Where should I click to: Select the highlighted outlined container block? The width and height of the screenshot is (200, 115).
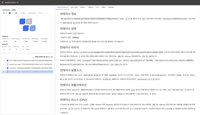coord(33,28)
